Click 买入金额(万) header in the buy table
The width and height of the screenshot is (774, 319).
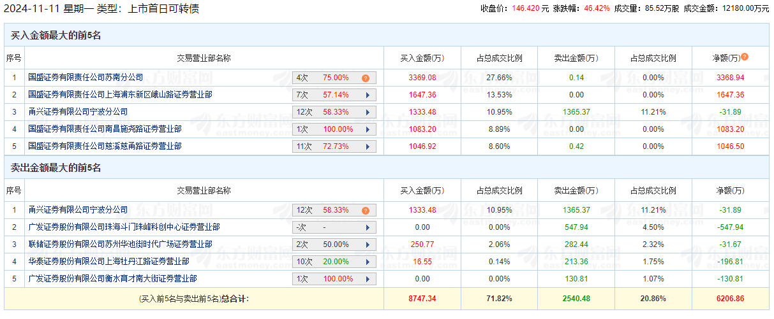coord(422,58)
